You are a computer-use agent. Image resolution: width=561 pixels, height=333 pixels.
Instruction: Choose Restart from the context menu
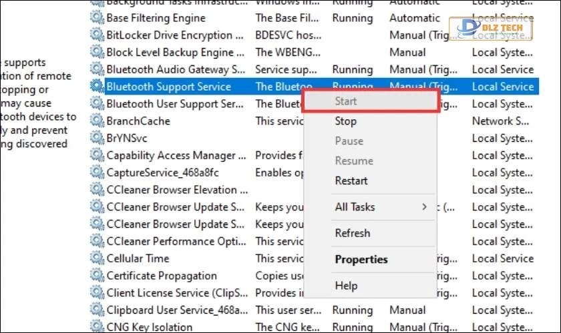(x=351, y=180)
